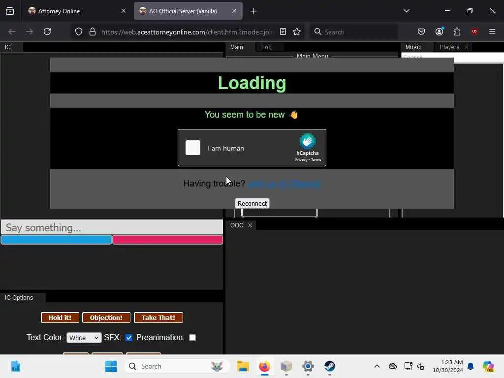Open the box app icon in taskbar
Viewport: 504px width, 378px height.
coord(286,366)
